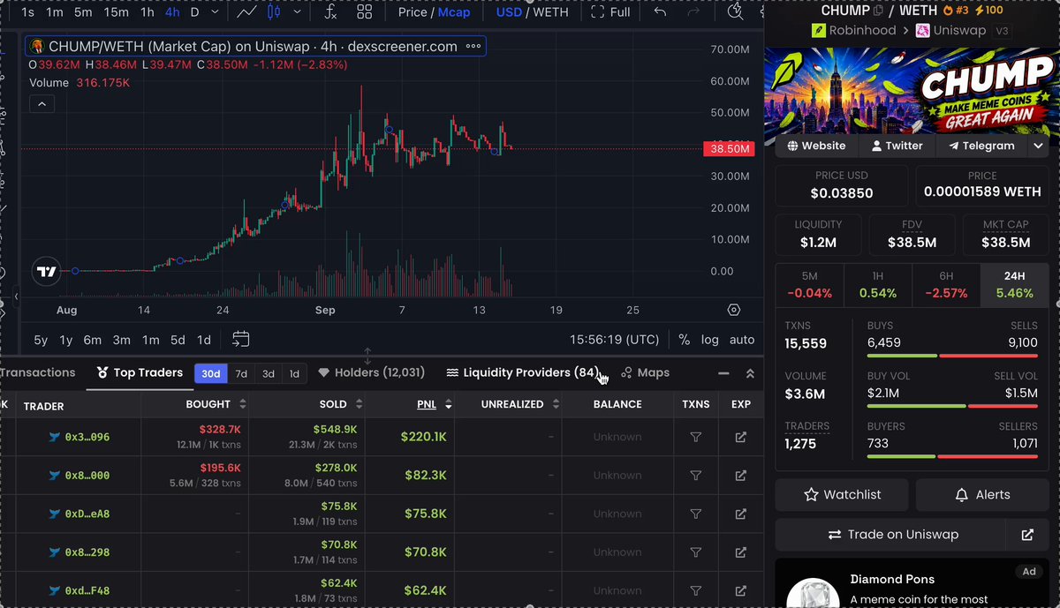Add CHUMP to Watchlist
The height and width of the screenshot is (608, 1060).
[x=843, y=495]
